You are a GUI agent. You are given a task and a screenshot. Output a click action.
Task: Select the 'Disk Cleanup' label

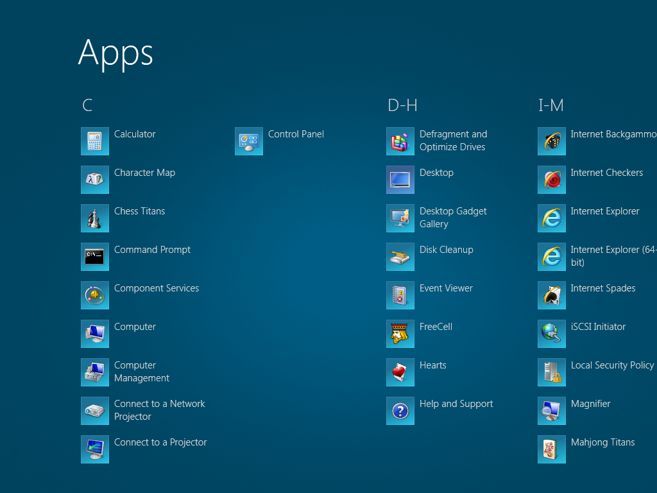click(x=447, y=250)
